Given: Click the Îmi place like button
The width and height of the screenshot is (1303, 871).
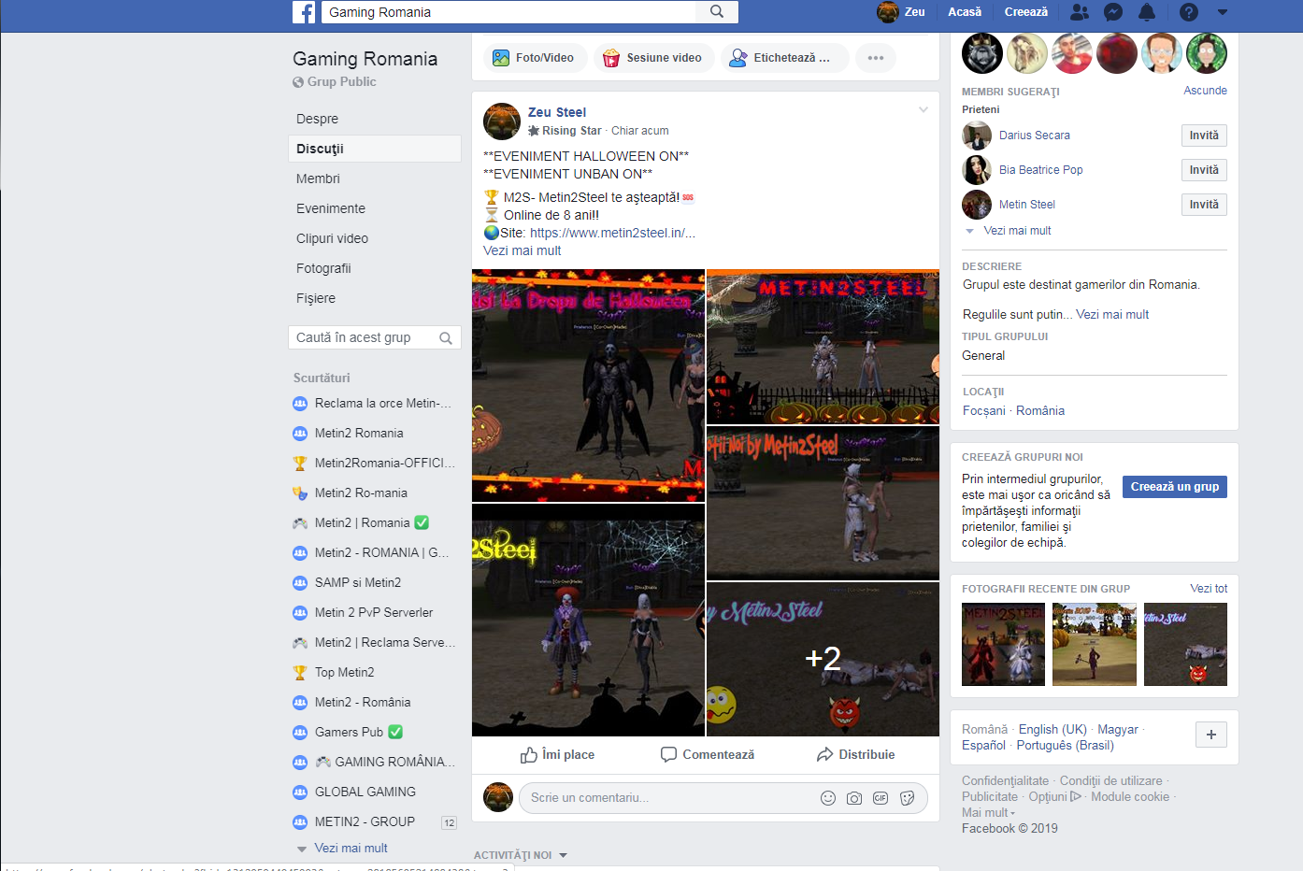Looking at the screenshot, I should click(x=557, y=755).
